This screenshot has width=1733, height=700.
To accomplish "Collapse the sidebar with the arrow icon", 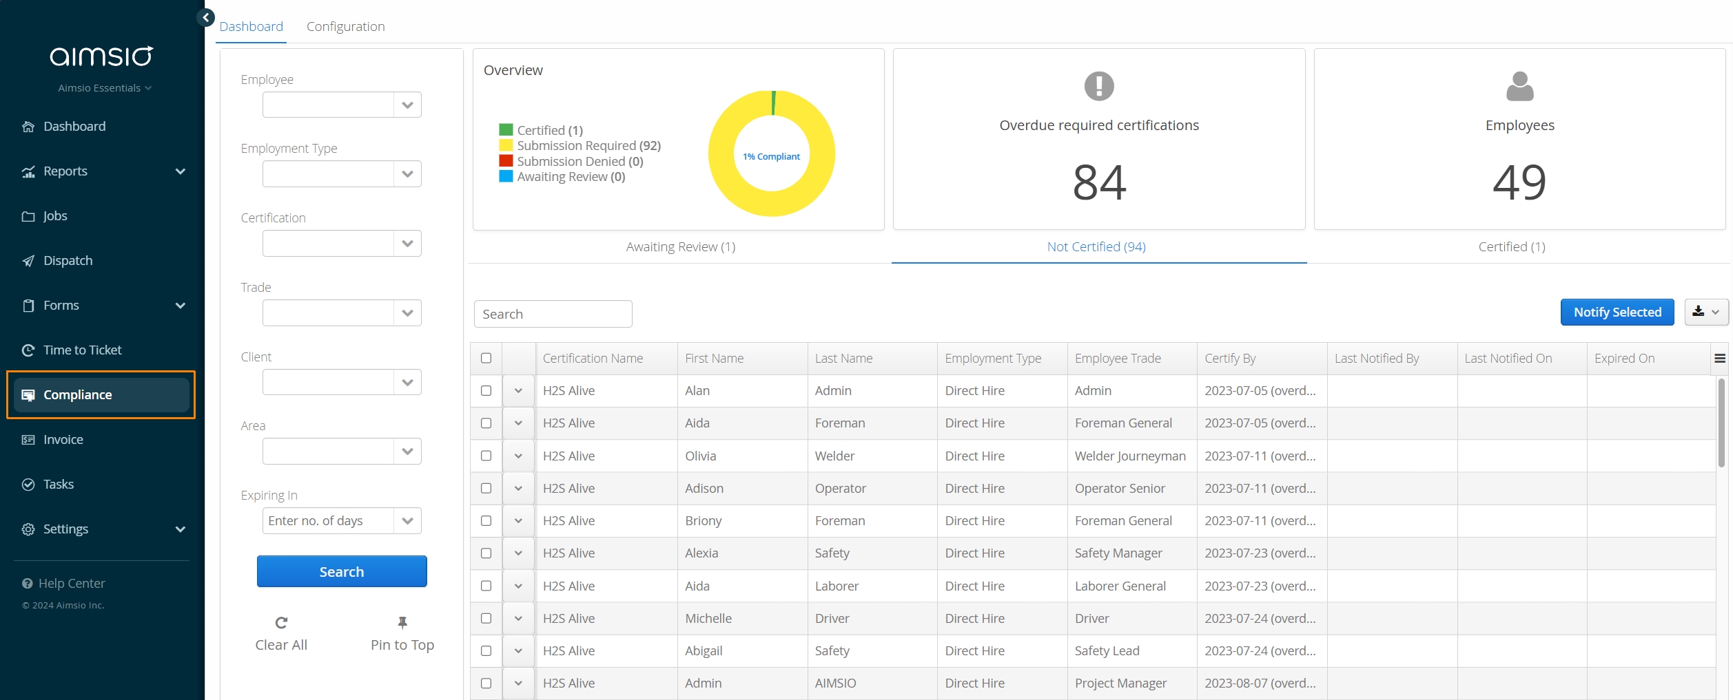I will tap(205, 18).
